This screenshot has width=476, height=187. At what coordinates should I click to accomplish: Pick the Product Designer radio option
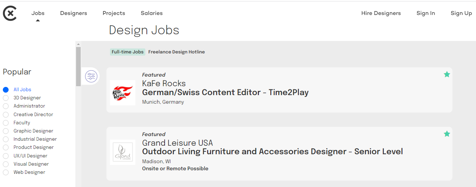[6, 147]
